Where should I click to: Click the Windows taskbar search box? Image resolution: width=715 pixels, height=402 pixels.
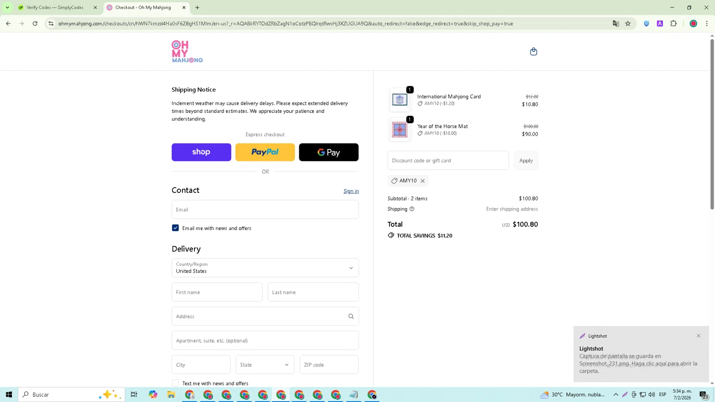71,394
